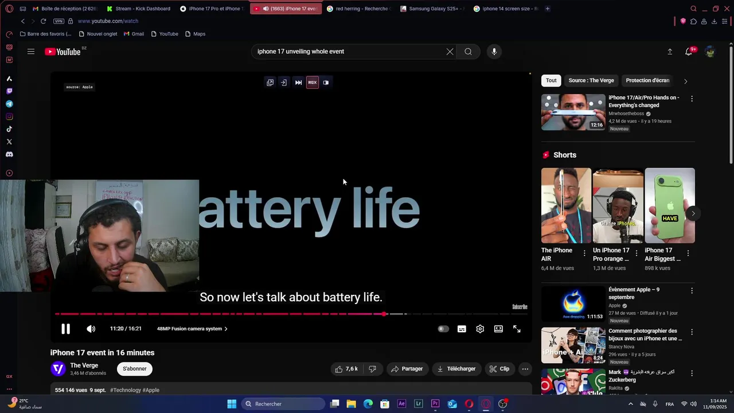Clear the YouTube search query text

point(450,52)
